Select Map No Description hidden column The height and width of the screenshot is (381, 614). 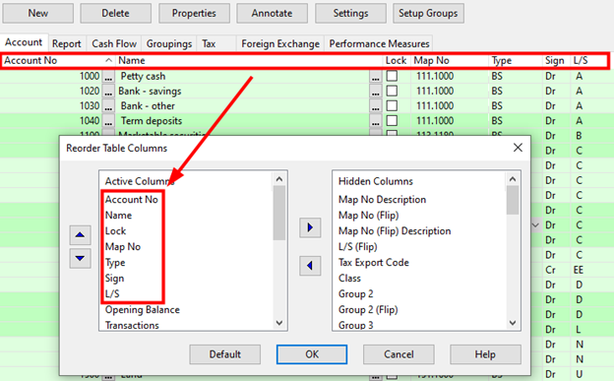[382, 200]
